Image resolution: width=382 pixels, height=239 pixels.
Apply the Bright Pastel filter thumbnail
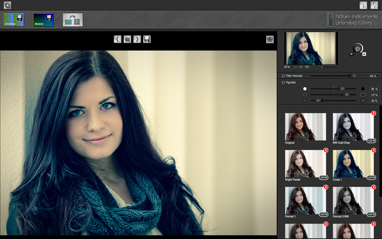tap(305, 164)
